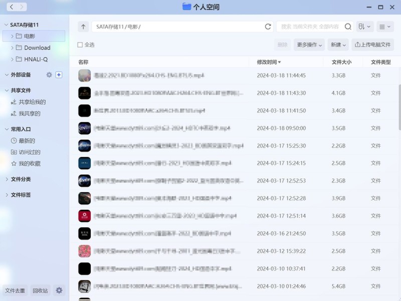Open the 新建 dropdown
401x301 pixels.
338,45
